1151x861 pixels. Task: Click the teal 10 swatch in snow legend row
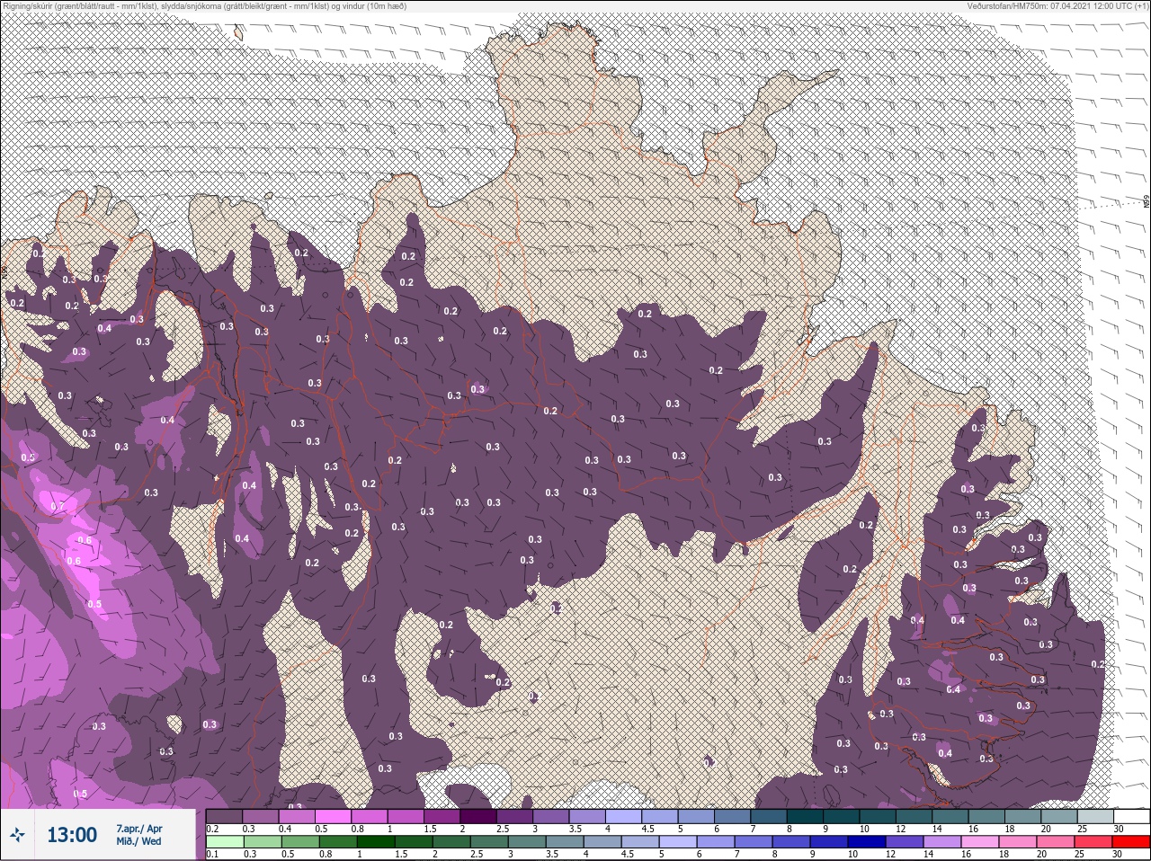point(877,816)
